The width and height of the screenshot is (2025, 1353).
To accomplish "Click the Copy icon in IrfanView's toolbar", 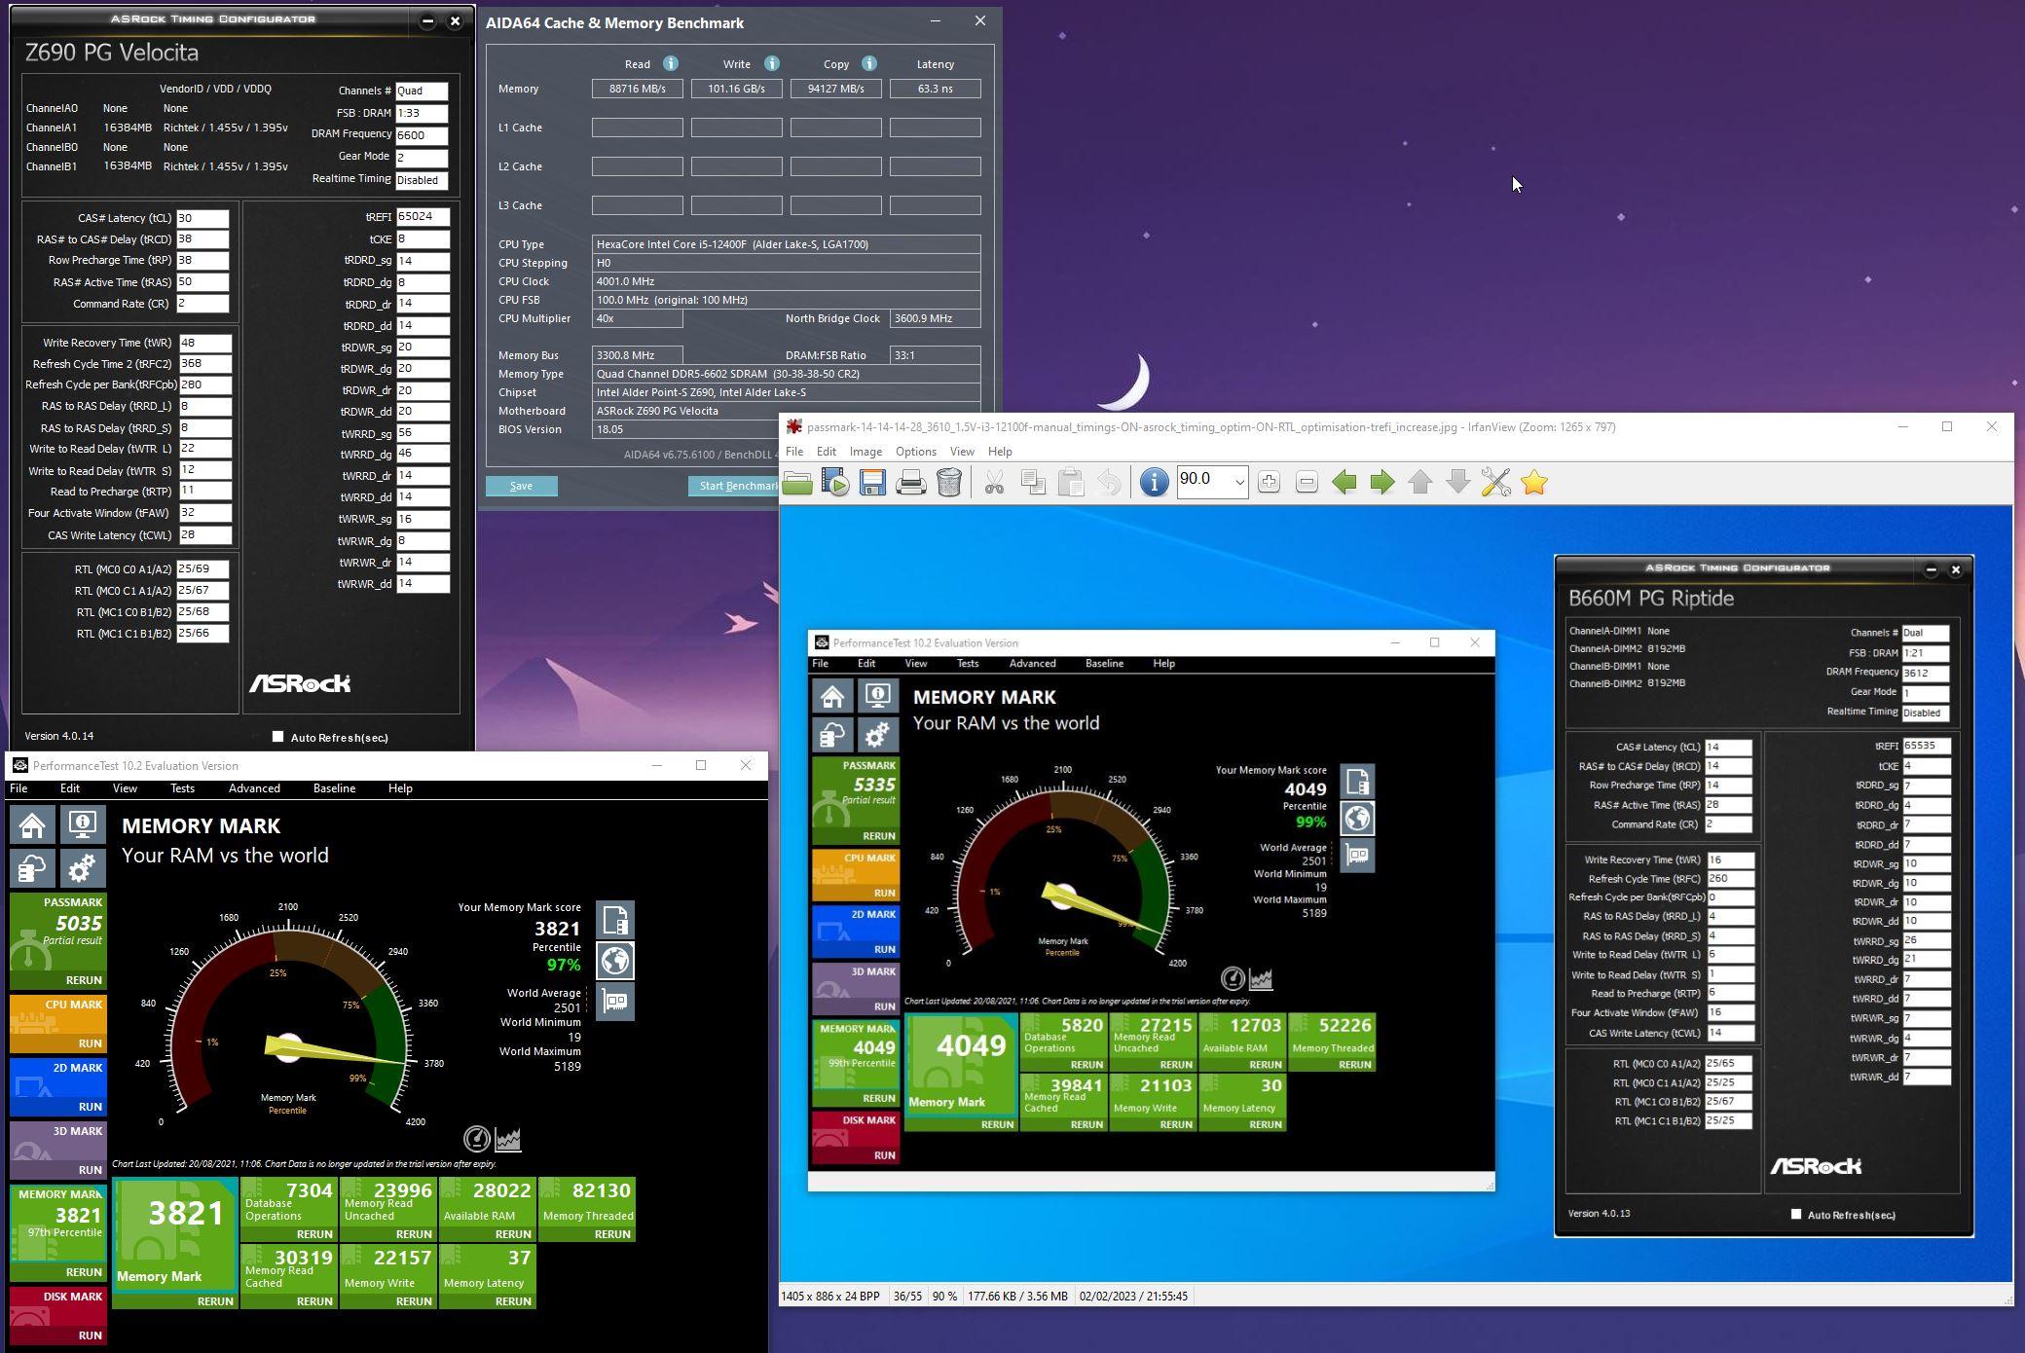I will (x=1033, y=482).
